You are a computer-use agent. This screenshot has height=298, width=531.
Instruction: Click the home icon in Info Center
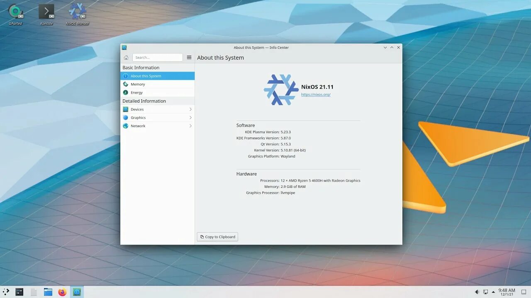tap(126, 58)
